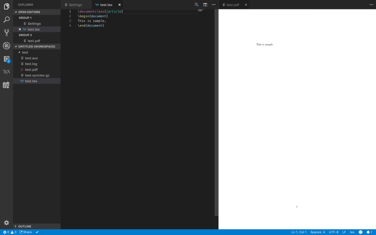Viewport: 376px width, 235px height.
Task: Place cursor on \documentclass line
Action: (x=100, y=11)
